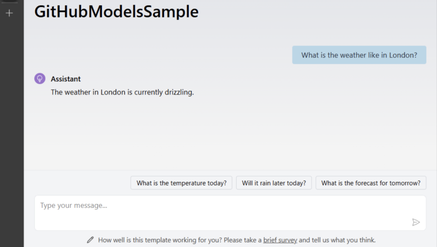Image resolution: width=437 pixels, height=247 pixels.
Task: Click the Assistant lightbulb avatar icon
Action: (40, 78)
